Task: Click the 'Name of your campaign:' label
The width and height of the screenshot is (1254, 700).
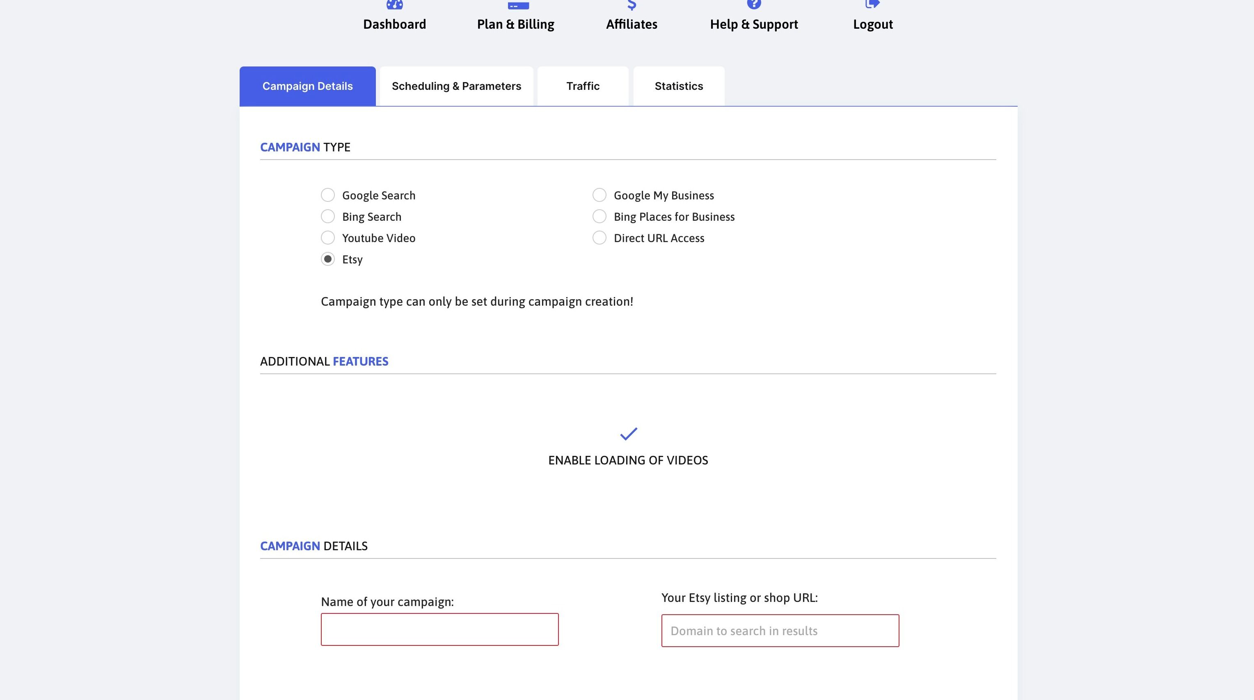Action: (x=387, y=602)
